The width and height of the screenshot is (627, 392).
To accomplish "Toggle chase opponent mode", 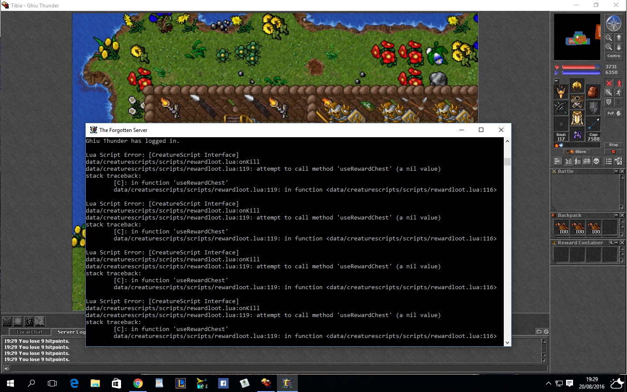I will pos(619,92).
